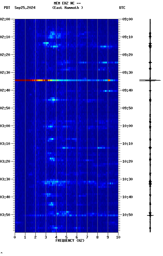The image size is (163, 256).
Task: Click the FREQUENCY (HZ) axis label
Action: 70,241
